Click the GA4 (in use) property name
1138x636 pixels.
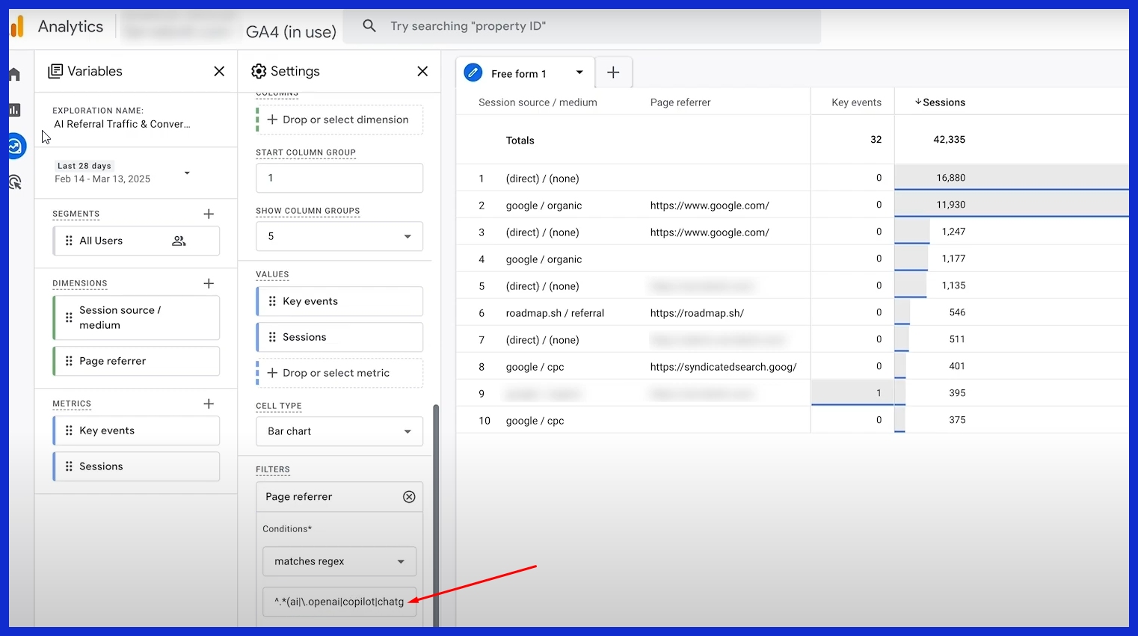tap(291, 32)
